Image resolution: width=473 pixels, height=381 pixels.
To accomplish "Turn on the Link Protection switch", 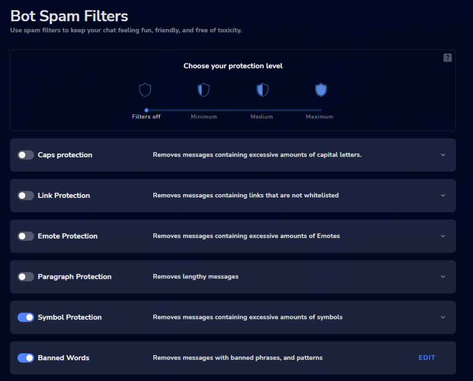I will pyautogui.click(x=26, y=196).
